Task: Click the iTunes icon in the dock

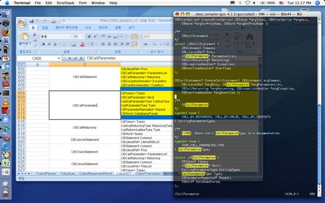Action: 5,67
